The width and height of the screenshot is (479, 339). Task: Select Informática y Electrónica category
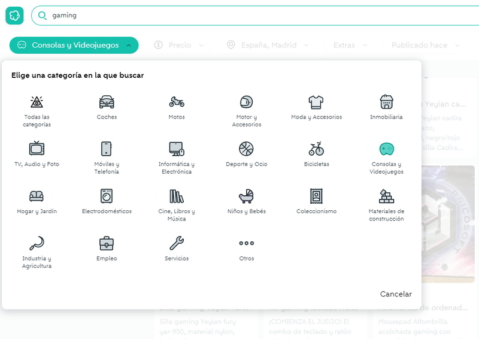(177, 158)
